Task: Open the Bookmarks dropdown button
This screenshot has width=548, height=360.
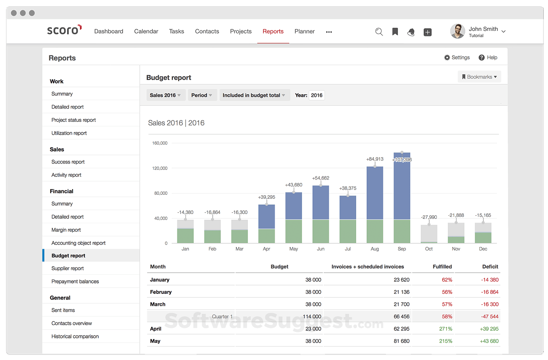Action: coord(479,77)
